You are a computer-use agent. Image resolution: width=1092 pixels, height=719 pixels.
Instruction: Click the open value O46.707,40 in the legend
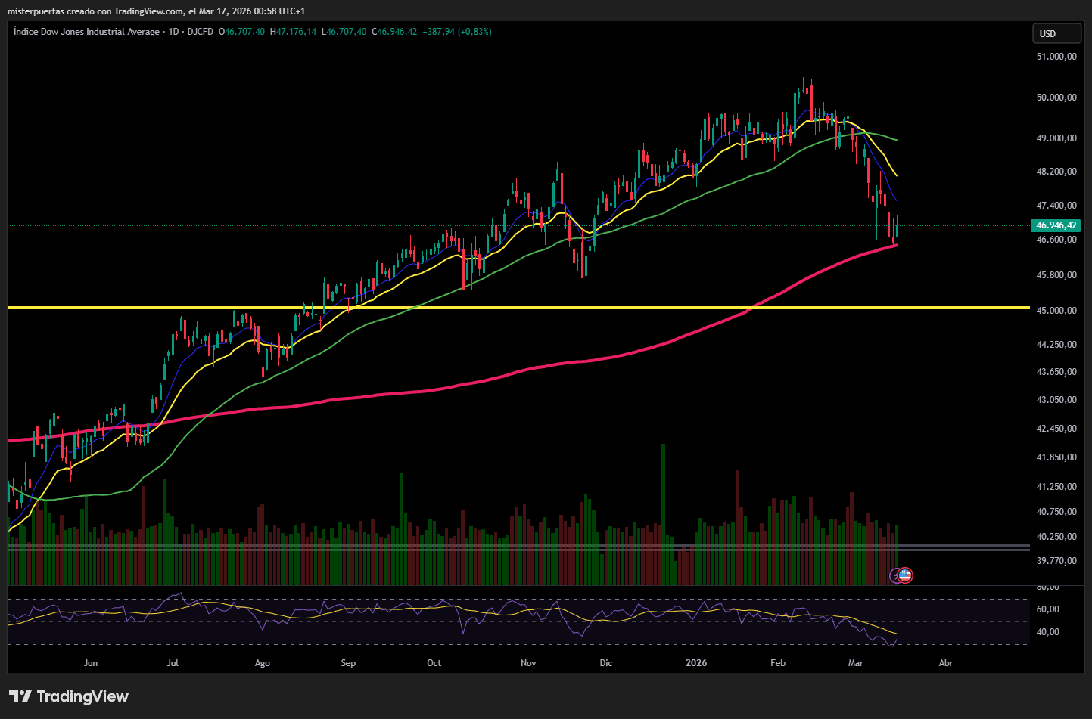(242, 32)
